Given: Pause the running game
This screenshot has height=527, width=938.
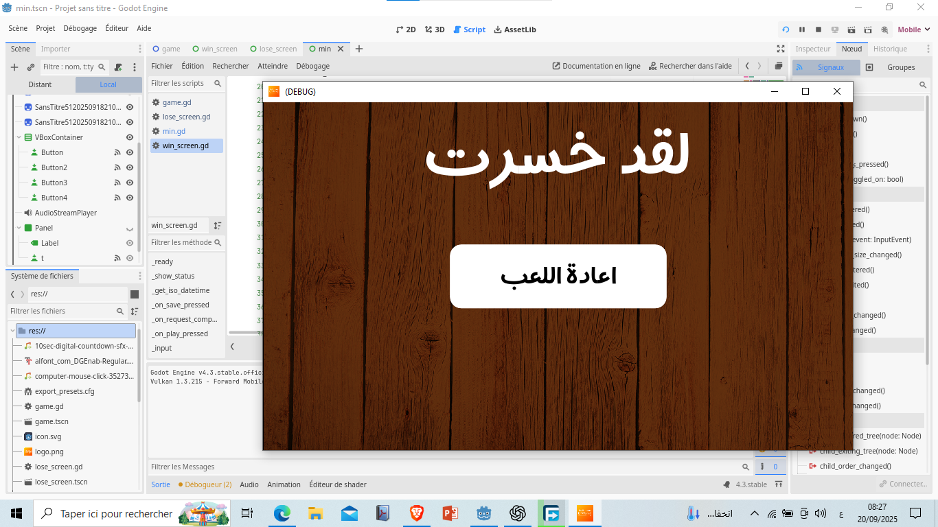Looking at the screenshot, I should point(802,30).
